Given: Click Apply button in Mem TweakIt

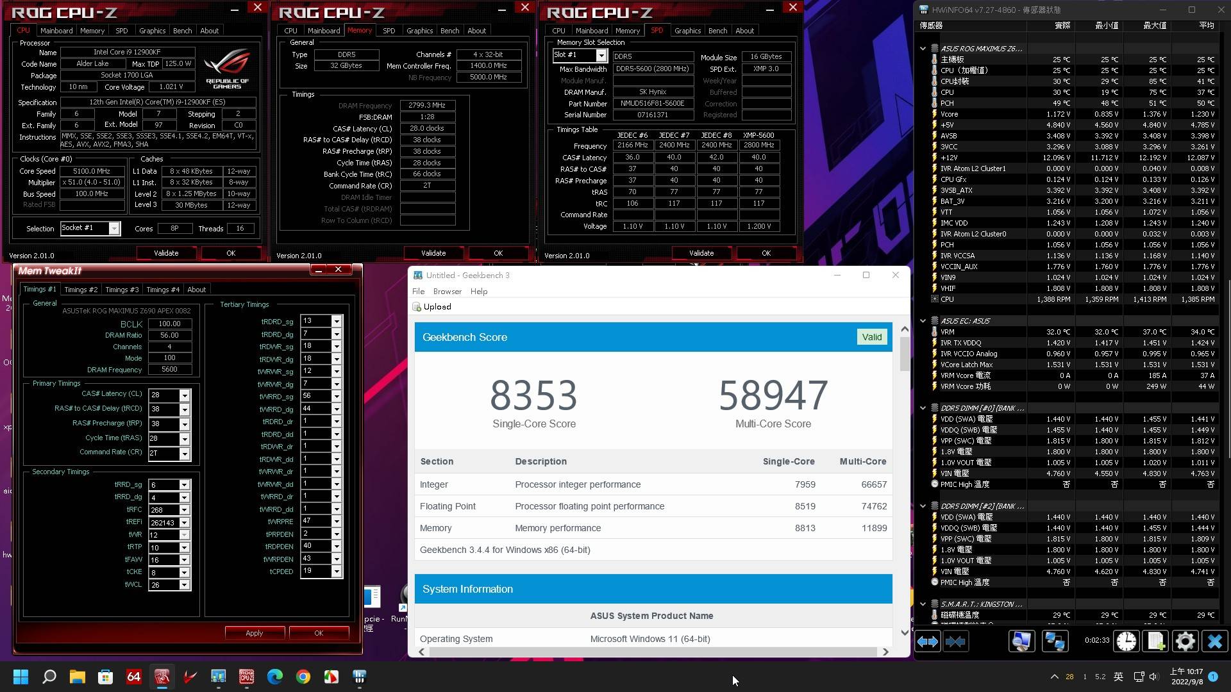Looking at the screenshot, I should [x=254, y=633].
